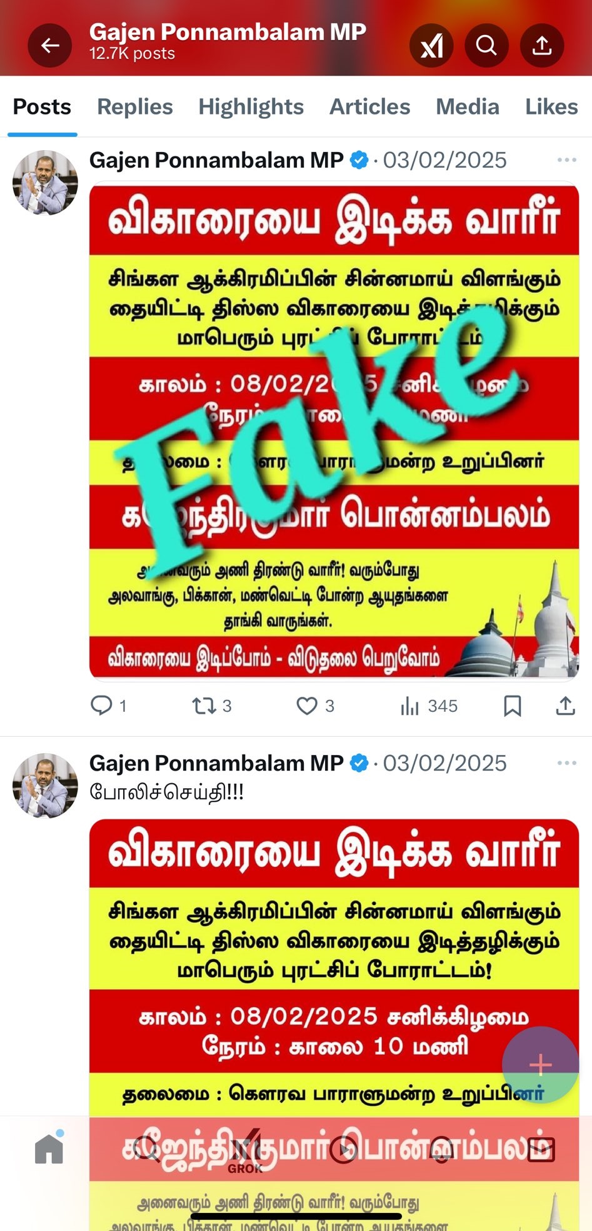Open the first post's three-dot menu
Screen dimensions: 592x1231
[566, 160]
